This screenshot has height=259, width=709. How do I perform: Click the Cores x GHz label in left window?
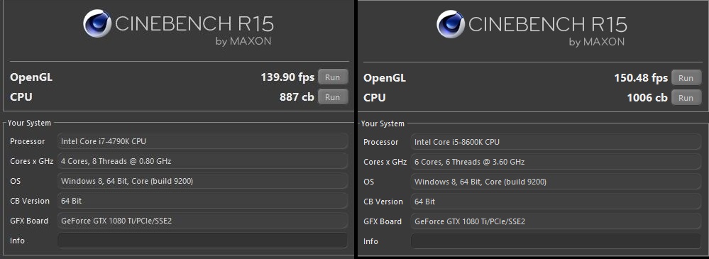click(32, 161)
